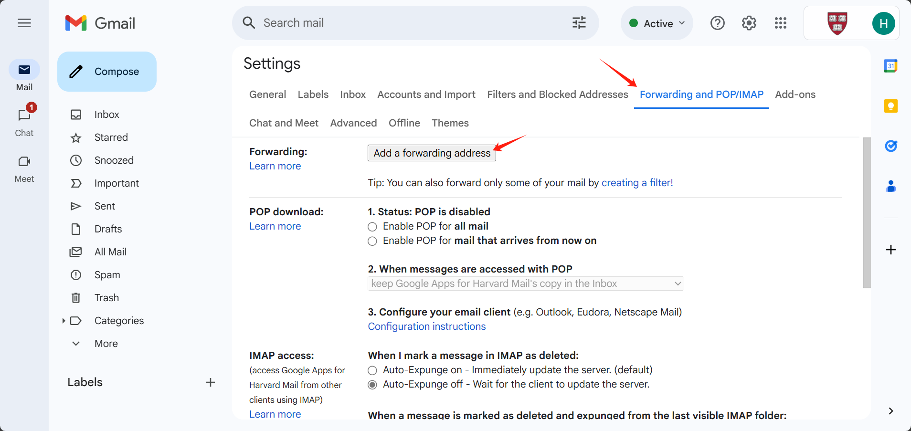Go to Accounts and Import tab

click(426, 95)
